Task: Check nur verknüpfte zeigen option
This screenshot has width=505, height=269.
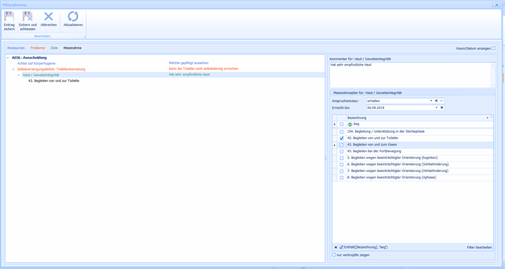Action: click(334, 254)
